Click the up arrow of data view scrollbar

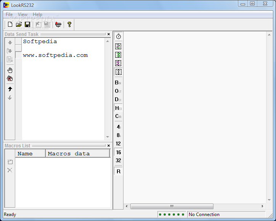[269, 35]
